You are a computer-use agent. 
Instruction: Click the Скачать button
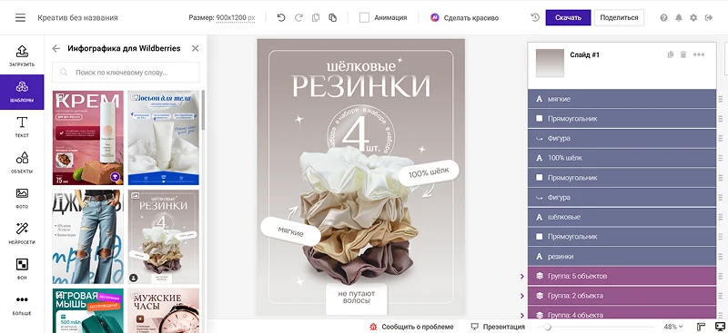(568, 17)
